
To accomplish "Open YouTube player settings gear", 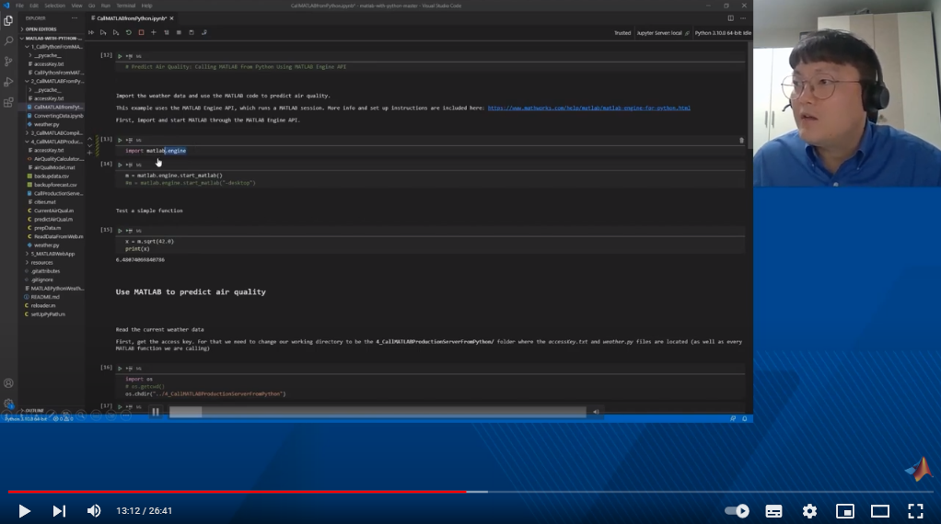I will point(809,511).
